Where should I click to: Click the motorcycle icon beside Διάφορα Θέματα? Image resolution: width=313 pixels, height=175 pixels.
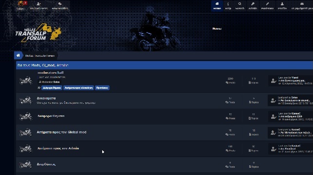tap(26, 116)
